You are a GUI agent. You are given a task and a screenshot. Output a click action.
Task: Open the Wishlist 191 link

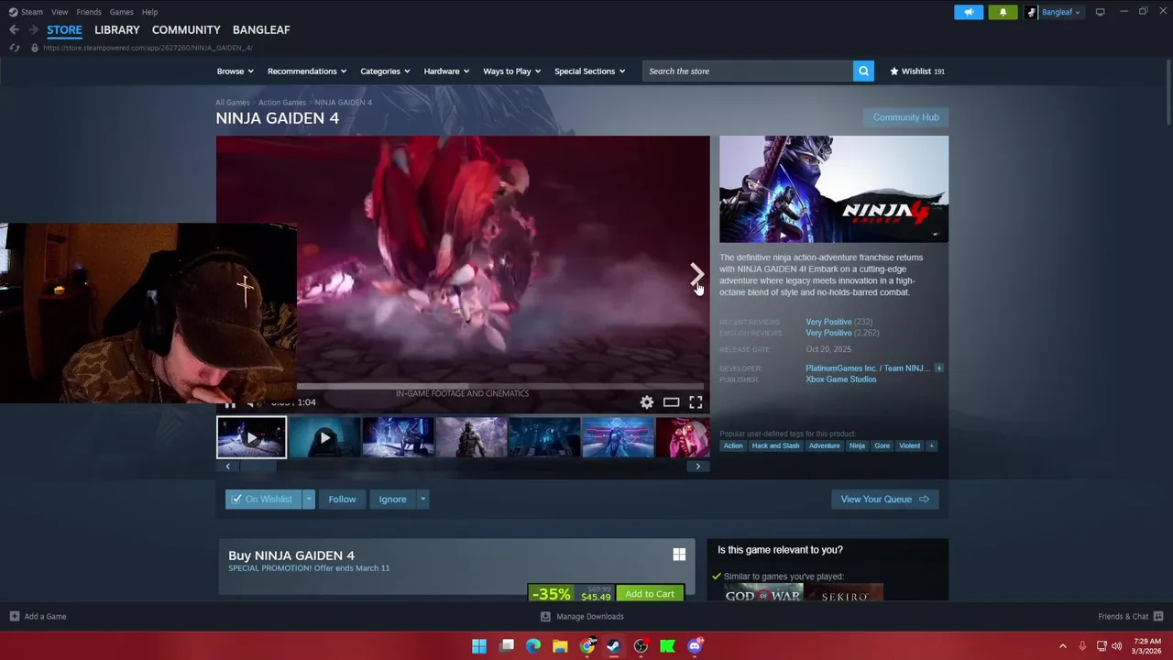click(916, 71)
